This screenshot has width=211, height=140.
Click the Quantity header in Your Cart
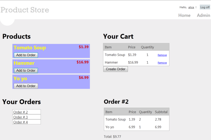pos(147,47)
